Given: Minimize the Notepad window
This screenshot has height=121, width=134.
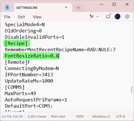Looking at the screenshot, I should 101,4.
